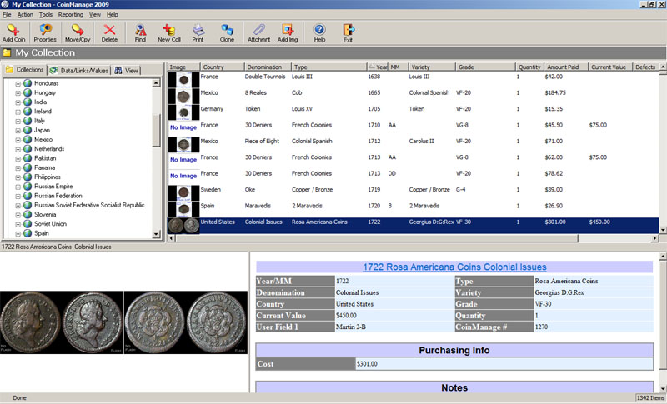Screen dimensions: 667x404
Task: Switch to the View tab
Action: pos(127,71)
